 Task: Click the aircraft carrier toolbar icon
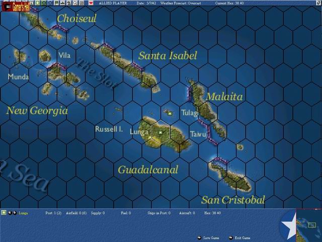[69, 3]
